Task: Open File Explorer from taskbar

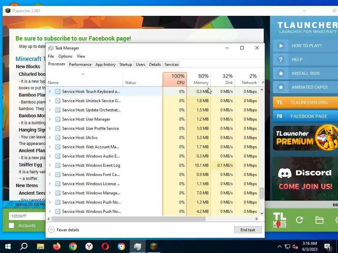Action: pos(40,246)
